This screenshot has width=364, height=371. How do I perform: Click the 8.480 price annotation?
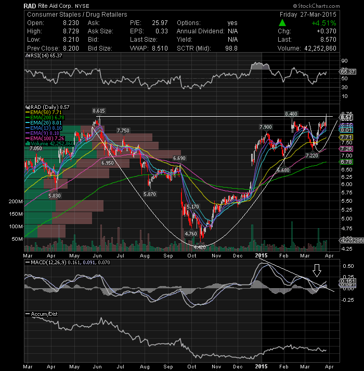point(291,114)
